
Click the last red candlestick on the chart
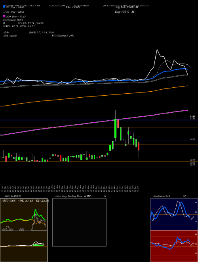coord(139,146)
